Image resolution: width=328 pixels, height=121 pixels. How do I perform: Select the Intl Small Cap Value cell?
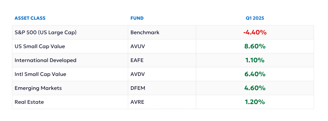pos(40,74)
